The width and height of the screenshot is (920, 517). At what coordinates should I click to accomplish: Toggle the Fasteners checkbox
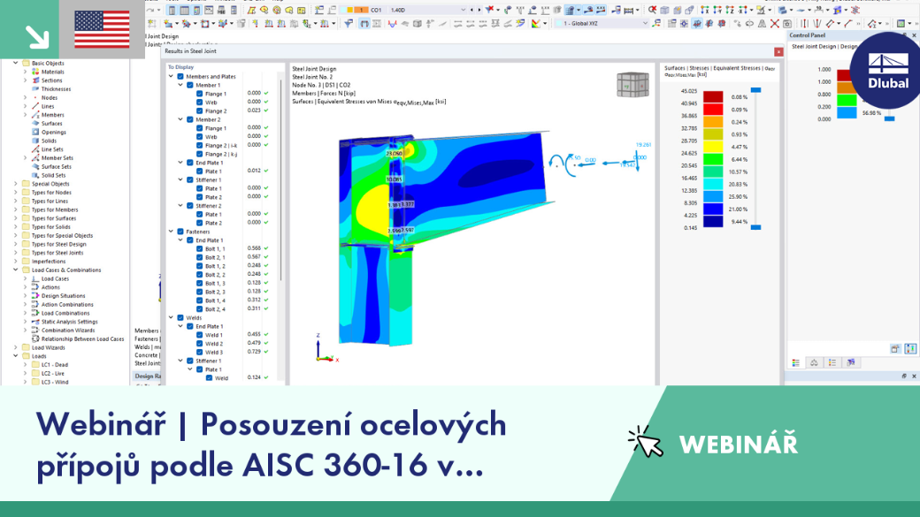[x=180, y=232]
